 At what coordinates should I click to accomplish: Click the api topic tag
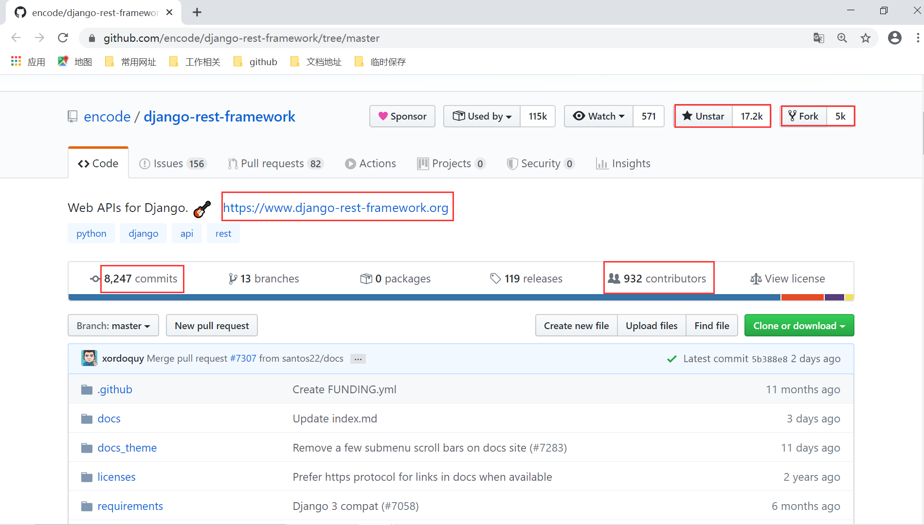click(x=187, y=233)
